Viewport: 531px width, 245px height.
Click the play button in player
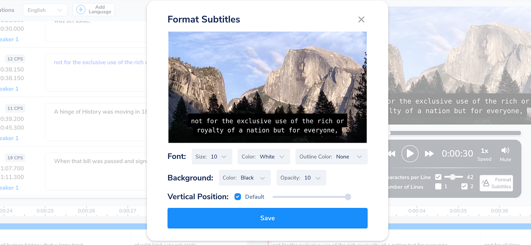click(410, 154)
